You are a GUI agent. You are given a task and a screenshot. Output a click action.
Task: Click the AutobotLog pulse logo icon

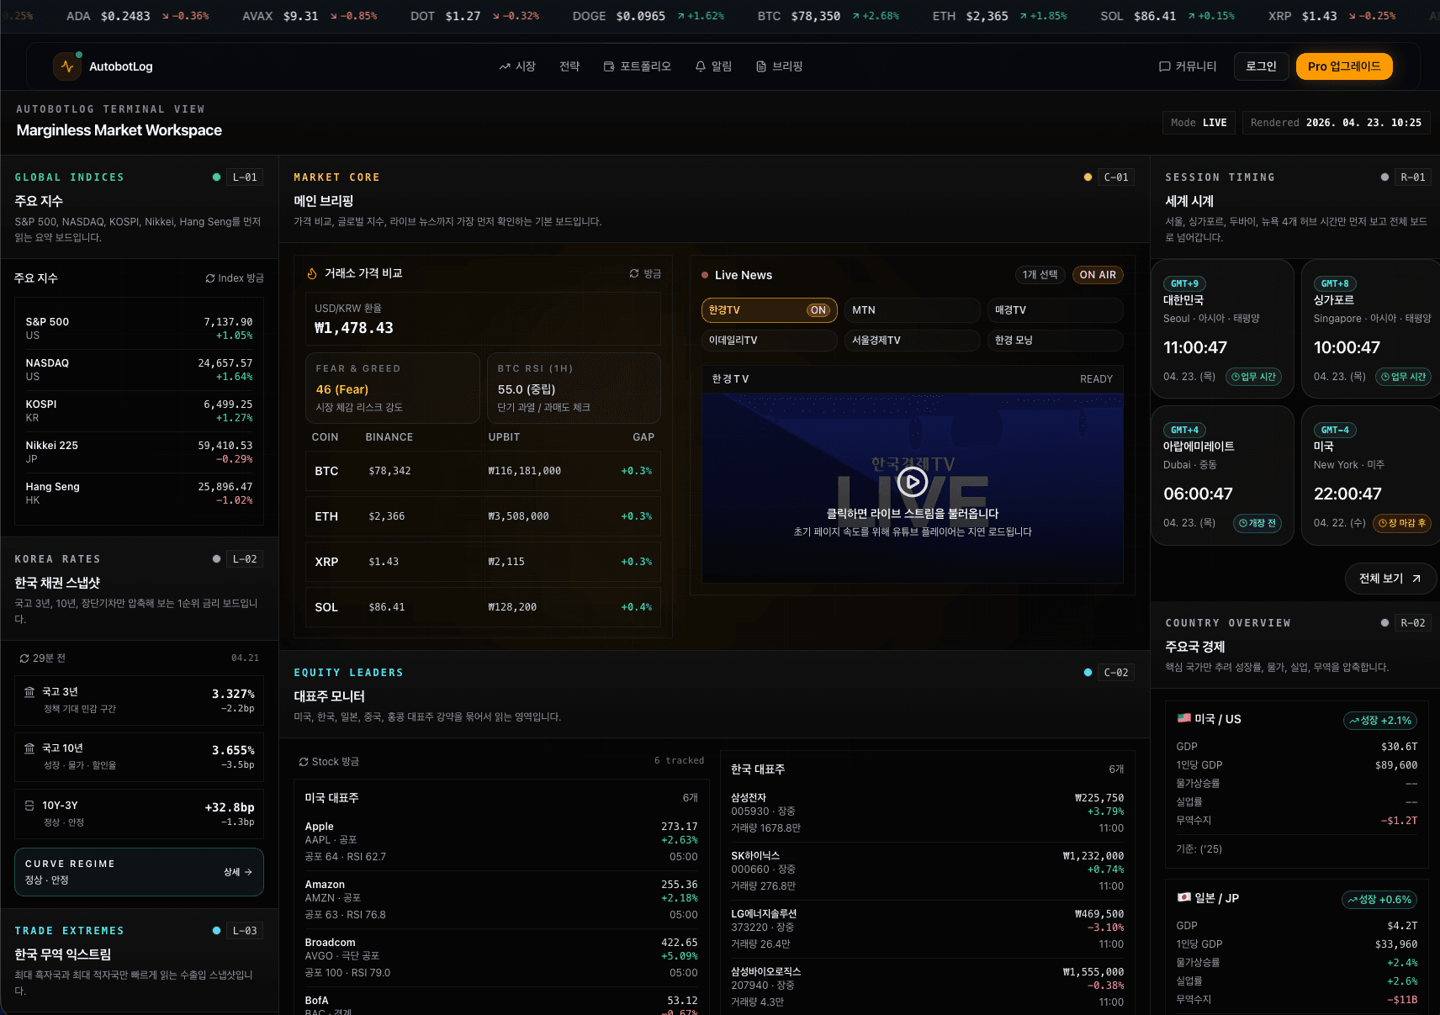click(x=67, y=66)
